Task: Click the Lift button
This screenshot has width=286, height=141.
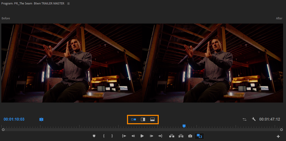Action: (x=172, y=136)
